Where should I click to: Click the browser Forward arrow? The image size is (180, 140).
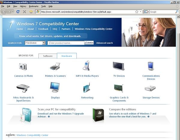[x=9, y=12]
